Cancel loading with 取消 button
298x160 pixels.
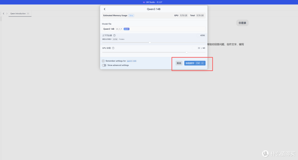click(179, 63)
